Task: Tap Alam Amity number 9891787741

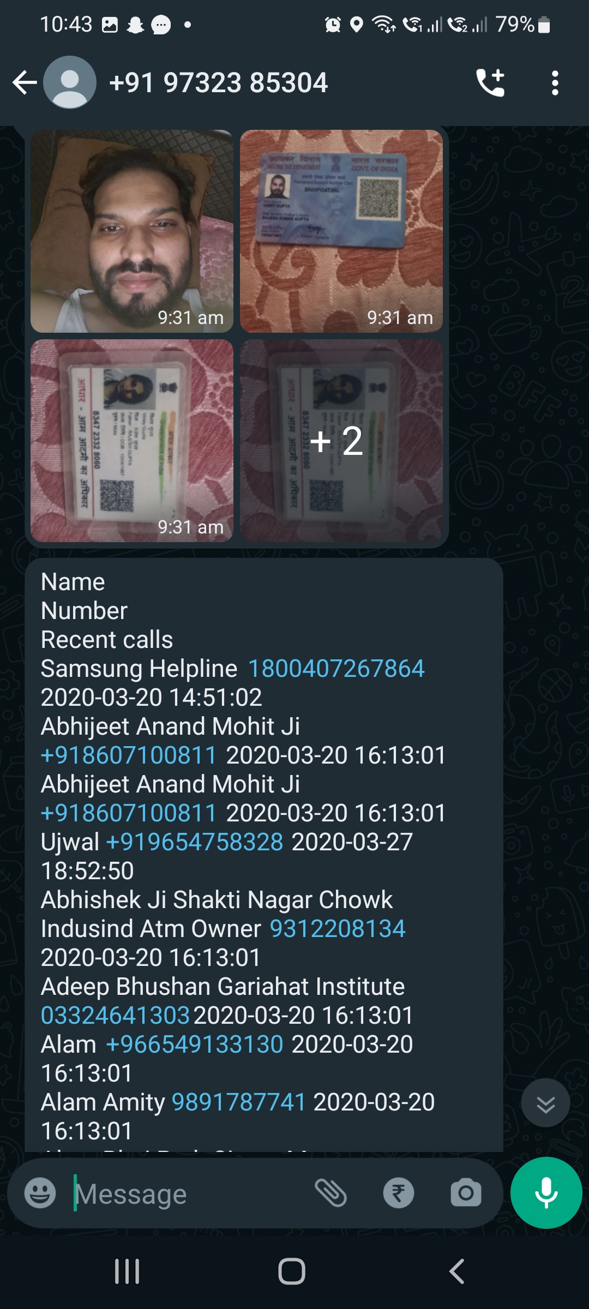Action: (239, 1102)
